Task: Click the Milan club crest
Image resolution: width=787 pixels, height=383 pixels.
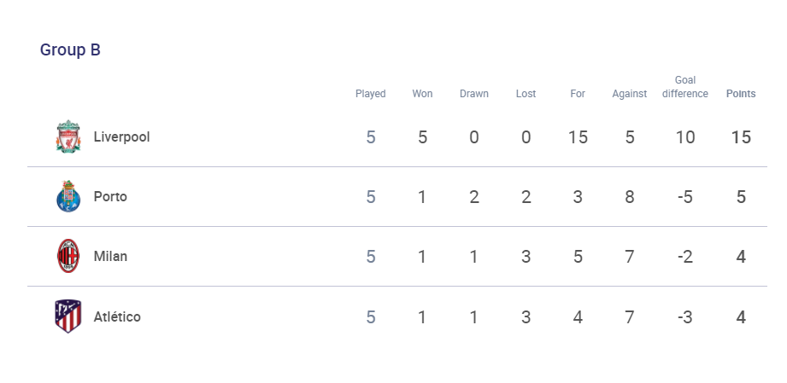Action: tap(68, 256)
